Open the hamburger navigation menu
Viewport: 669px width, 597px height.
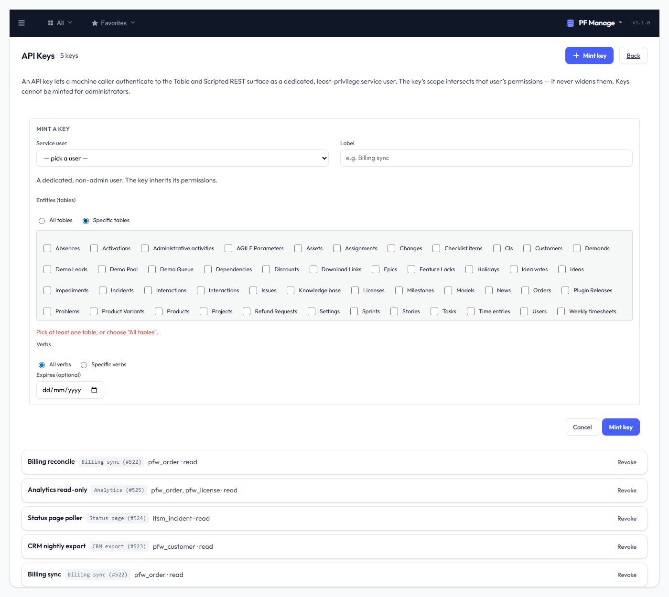pos(22,23)
